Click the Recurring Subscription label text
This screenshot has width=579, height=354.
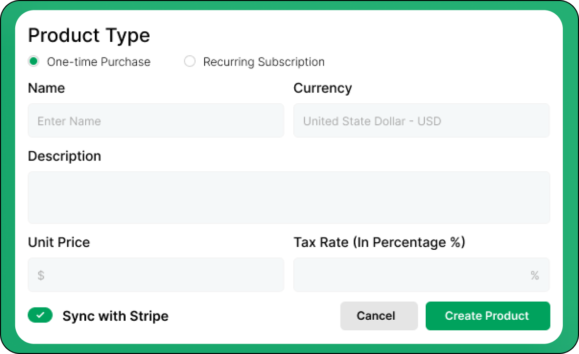(264, 62)
